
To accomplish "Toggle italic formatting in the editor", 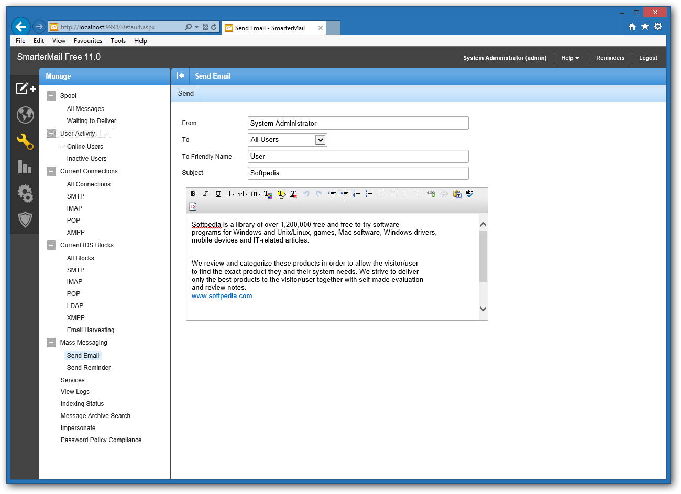I will coord(205,194).
